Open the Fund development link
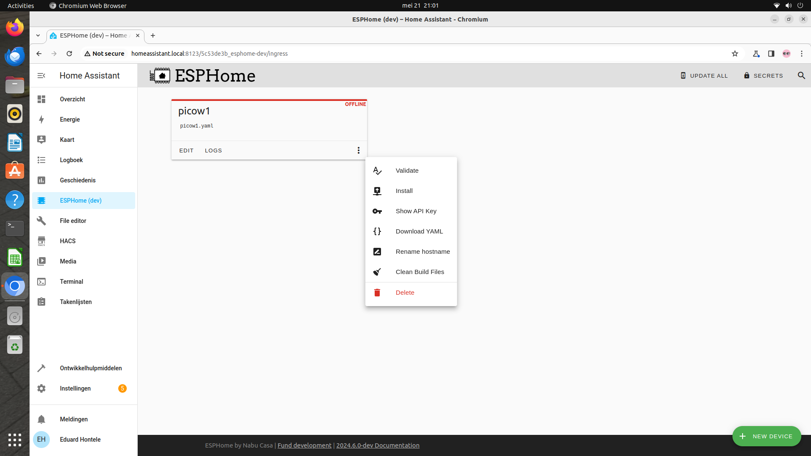 pos(305,445)
